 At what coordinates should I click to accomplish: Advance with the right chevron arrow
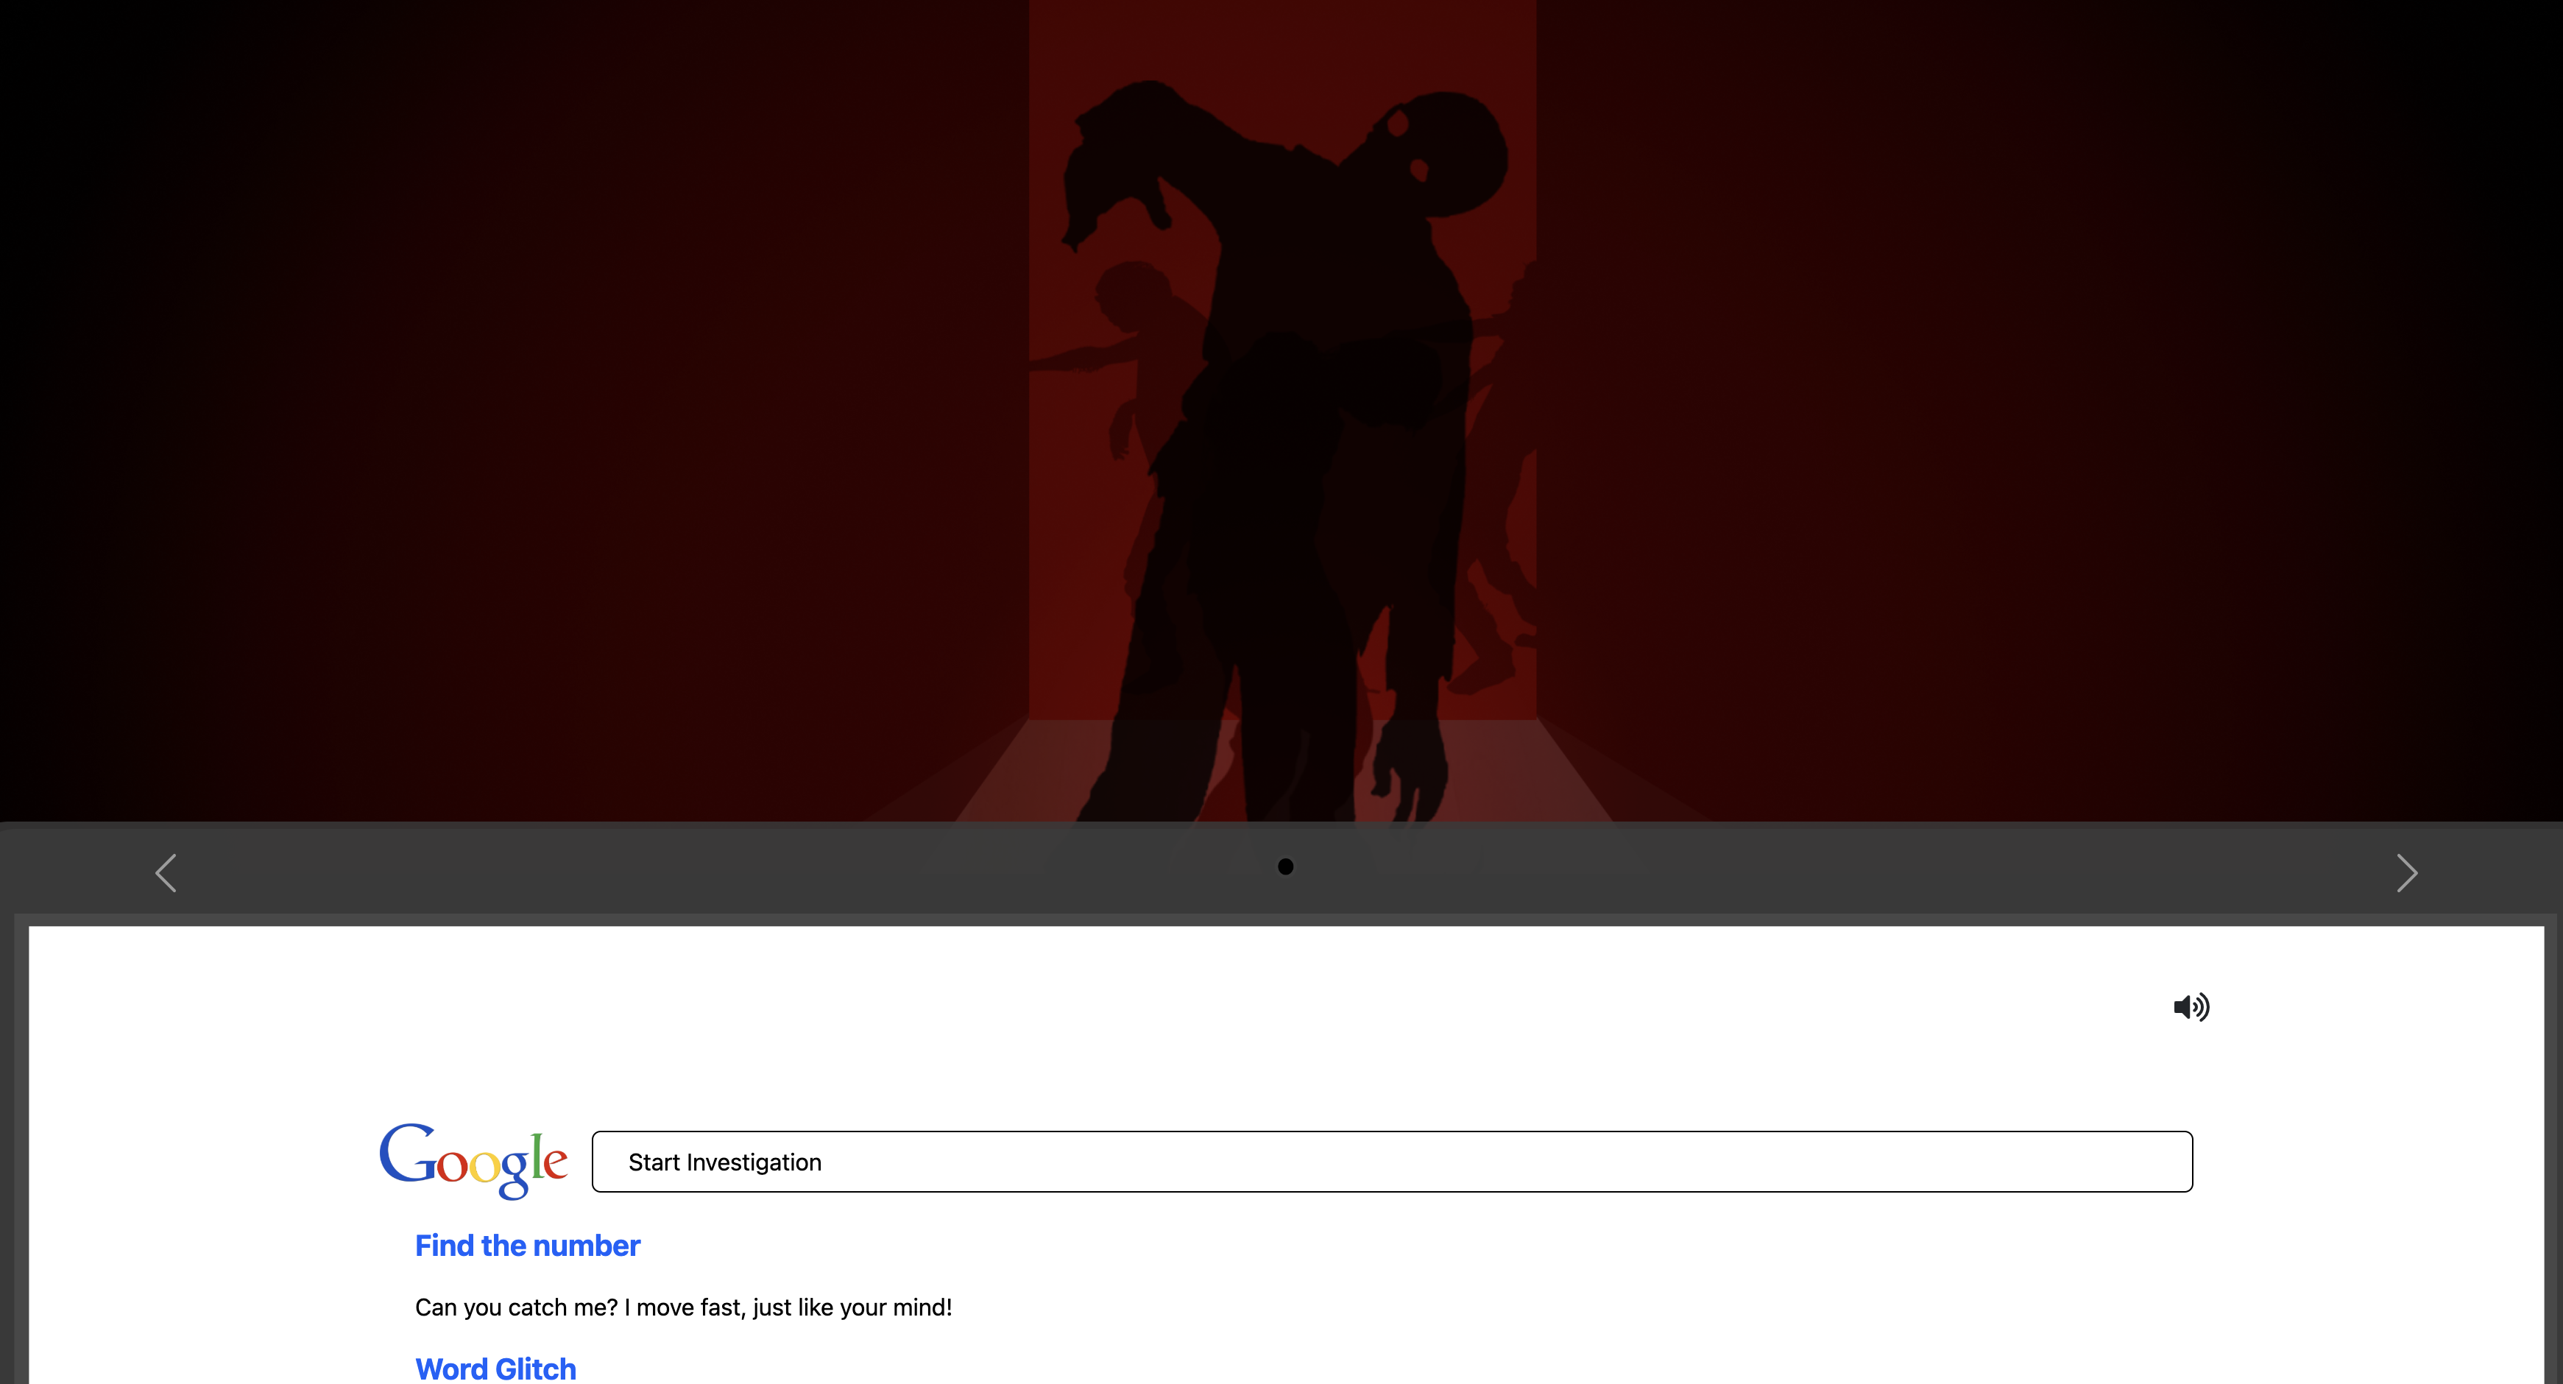click(x=2405, y=872)
